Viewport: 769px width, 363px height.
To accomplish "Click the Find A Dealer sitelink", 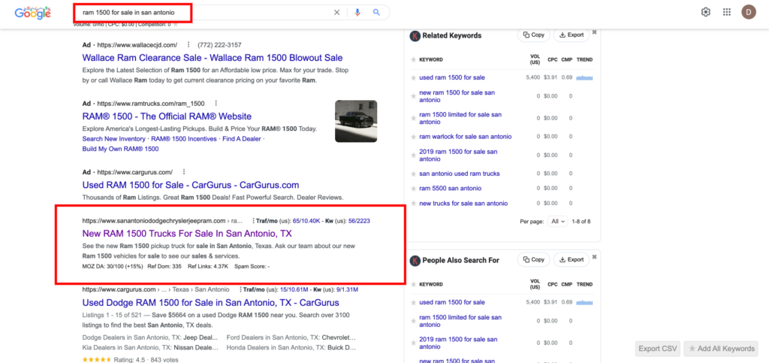I will click(242, 139).
